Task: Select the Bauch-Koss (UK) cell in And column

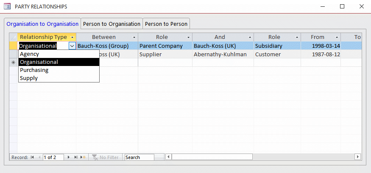Action: click(x=223, y=46)
